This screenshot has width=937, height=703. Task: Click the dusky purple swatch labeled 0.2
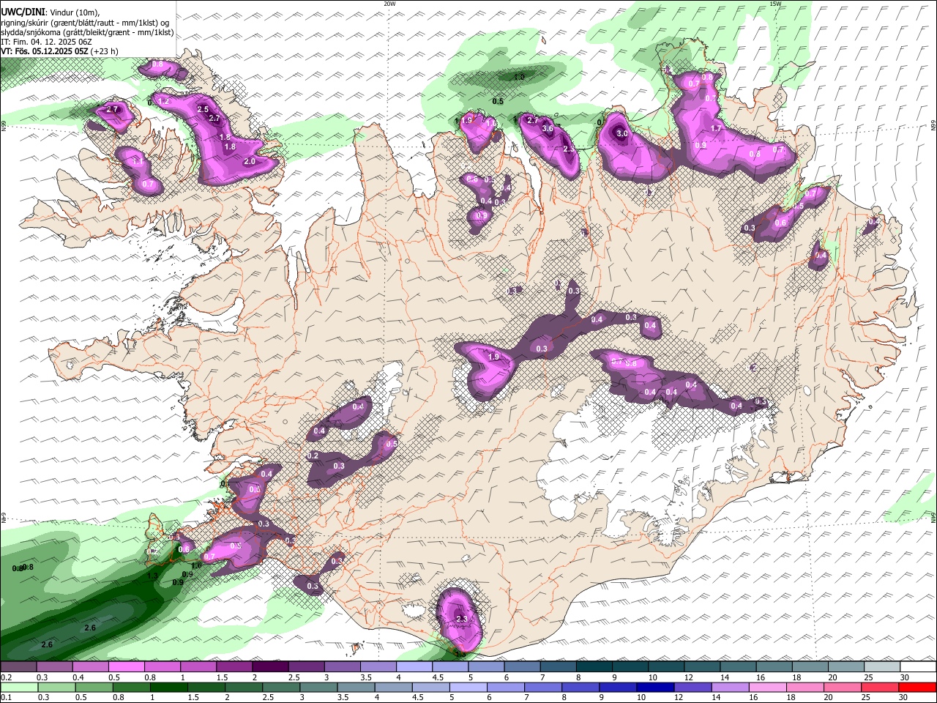(x=18, y=667)
